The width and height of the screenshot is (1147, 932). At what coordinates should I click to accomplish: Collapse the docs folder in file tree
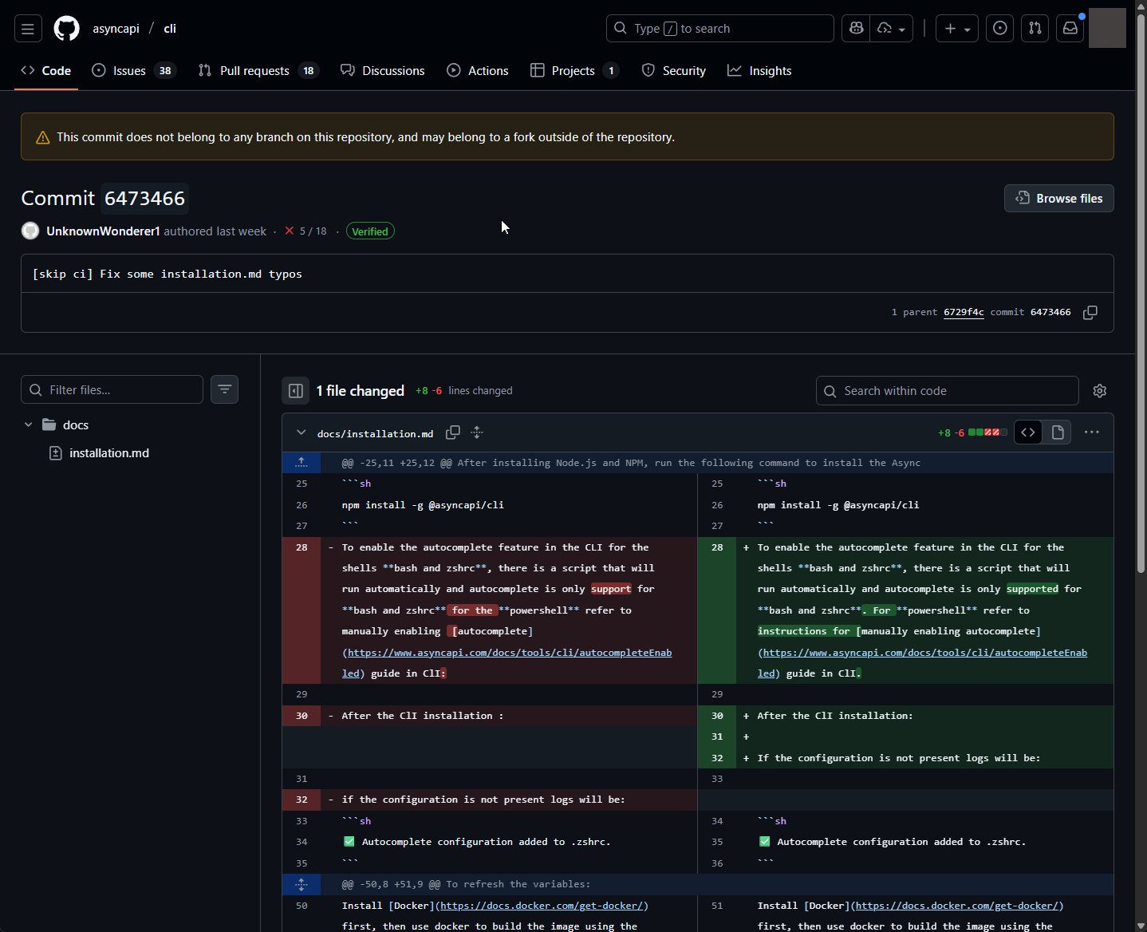pos(29,425)
